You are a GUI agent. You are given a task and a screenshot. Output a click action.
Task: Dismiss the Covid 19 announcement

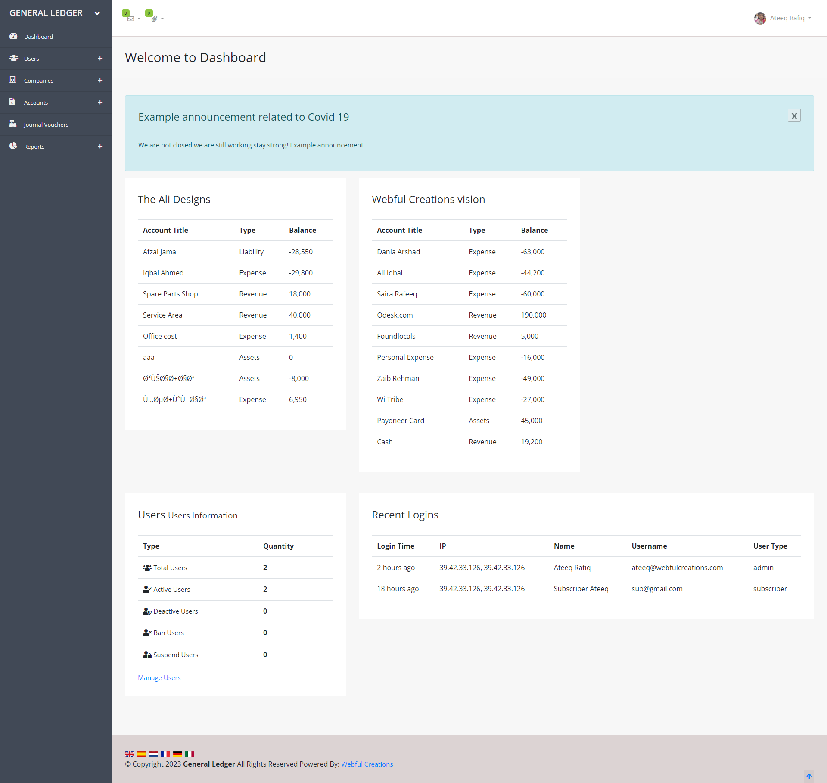point(794,115)
